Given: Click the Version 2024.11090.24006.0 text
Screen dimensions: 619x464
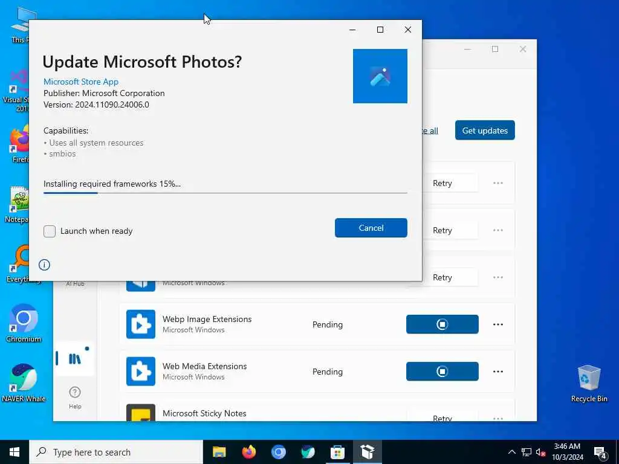Looking at the screenshot, I should (96, 105).
